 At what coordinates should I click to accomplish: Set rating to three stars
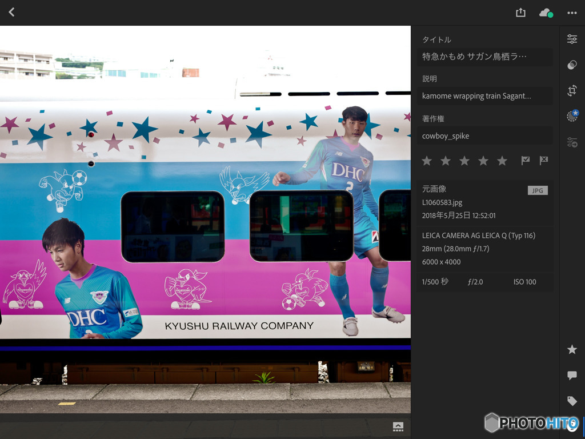pos(464,161)
